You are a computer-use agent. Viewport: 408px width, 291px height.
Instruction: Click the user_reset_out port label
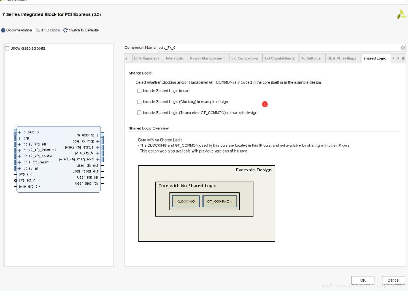(x=86, y=171)
